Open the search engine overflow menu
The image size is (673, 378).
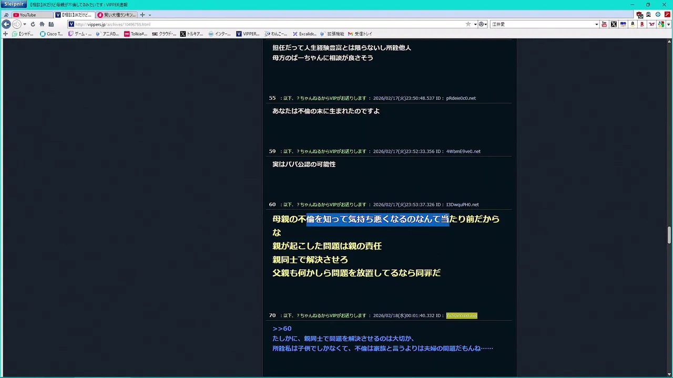coord(669,24)
